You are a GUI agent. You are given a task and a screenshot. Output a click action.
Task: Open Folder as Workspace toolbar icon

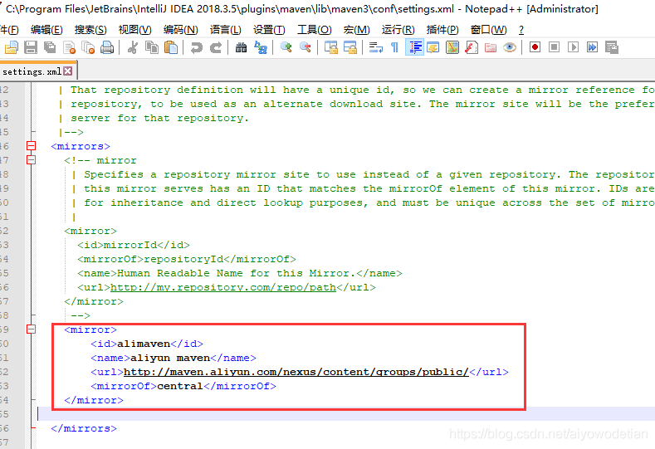point(491,47)
